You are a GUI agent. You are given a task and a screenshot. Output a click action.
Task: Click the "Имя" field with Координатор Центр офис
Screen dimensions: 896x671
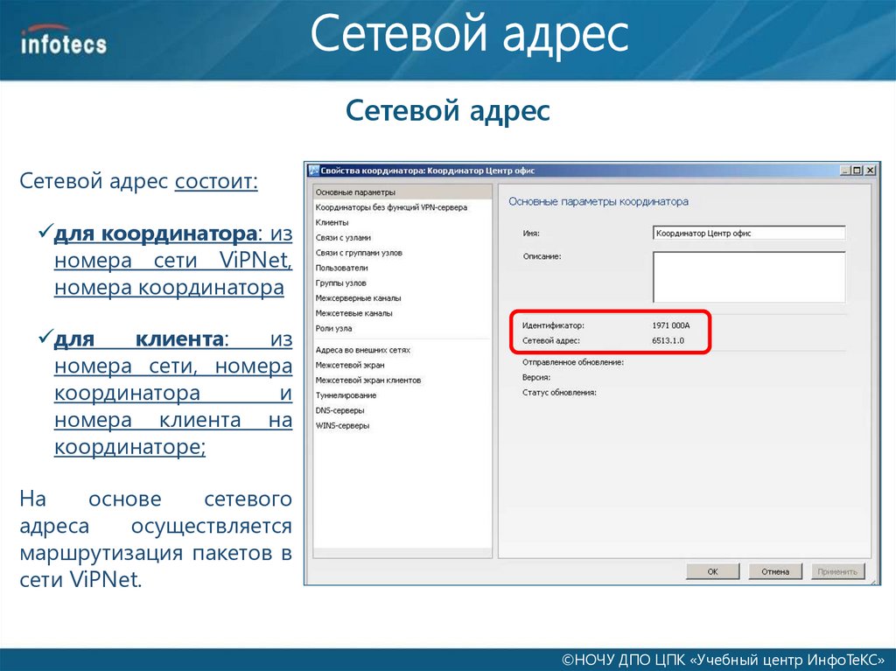coord(749,234)
